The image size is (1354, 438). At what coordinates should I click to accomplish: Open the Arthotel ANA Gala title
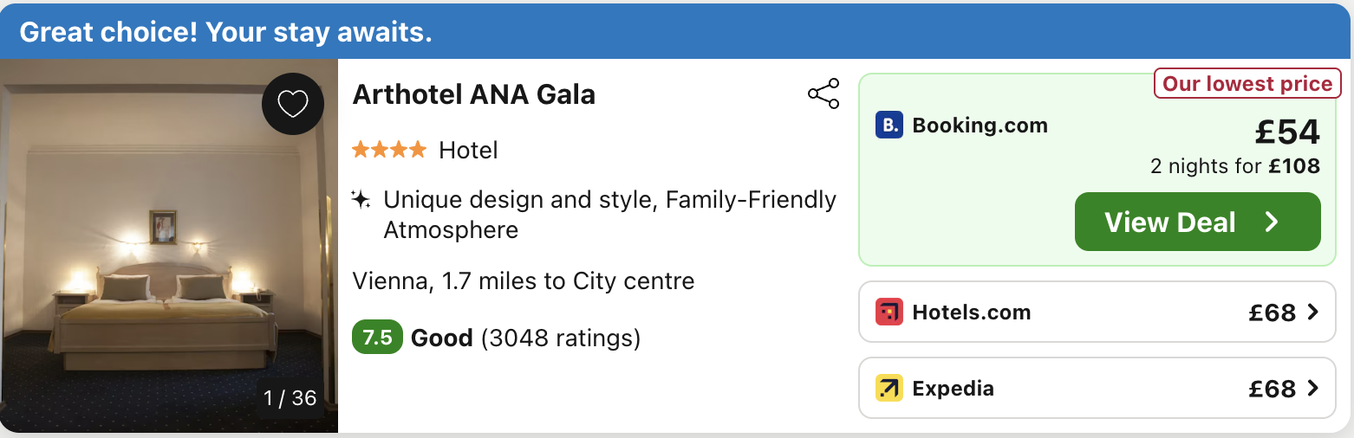474,94
